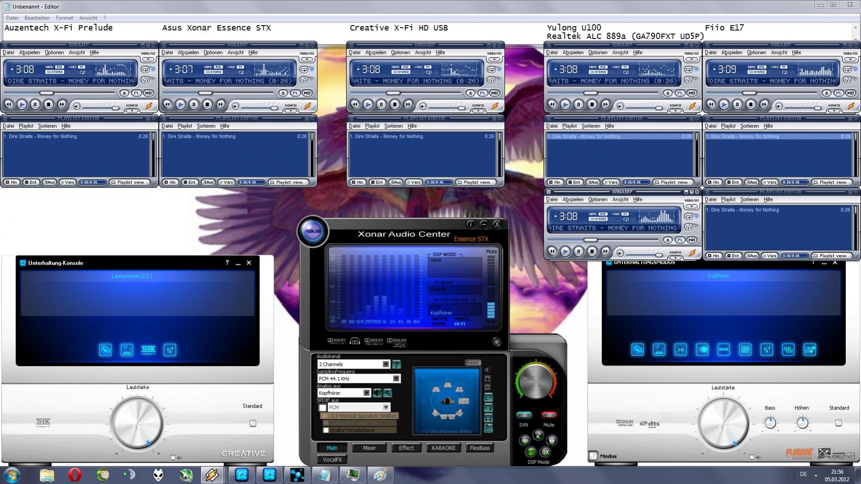Open the square-wave icon in Unterhaltungsmodus
861x484 pixels.
788,349
